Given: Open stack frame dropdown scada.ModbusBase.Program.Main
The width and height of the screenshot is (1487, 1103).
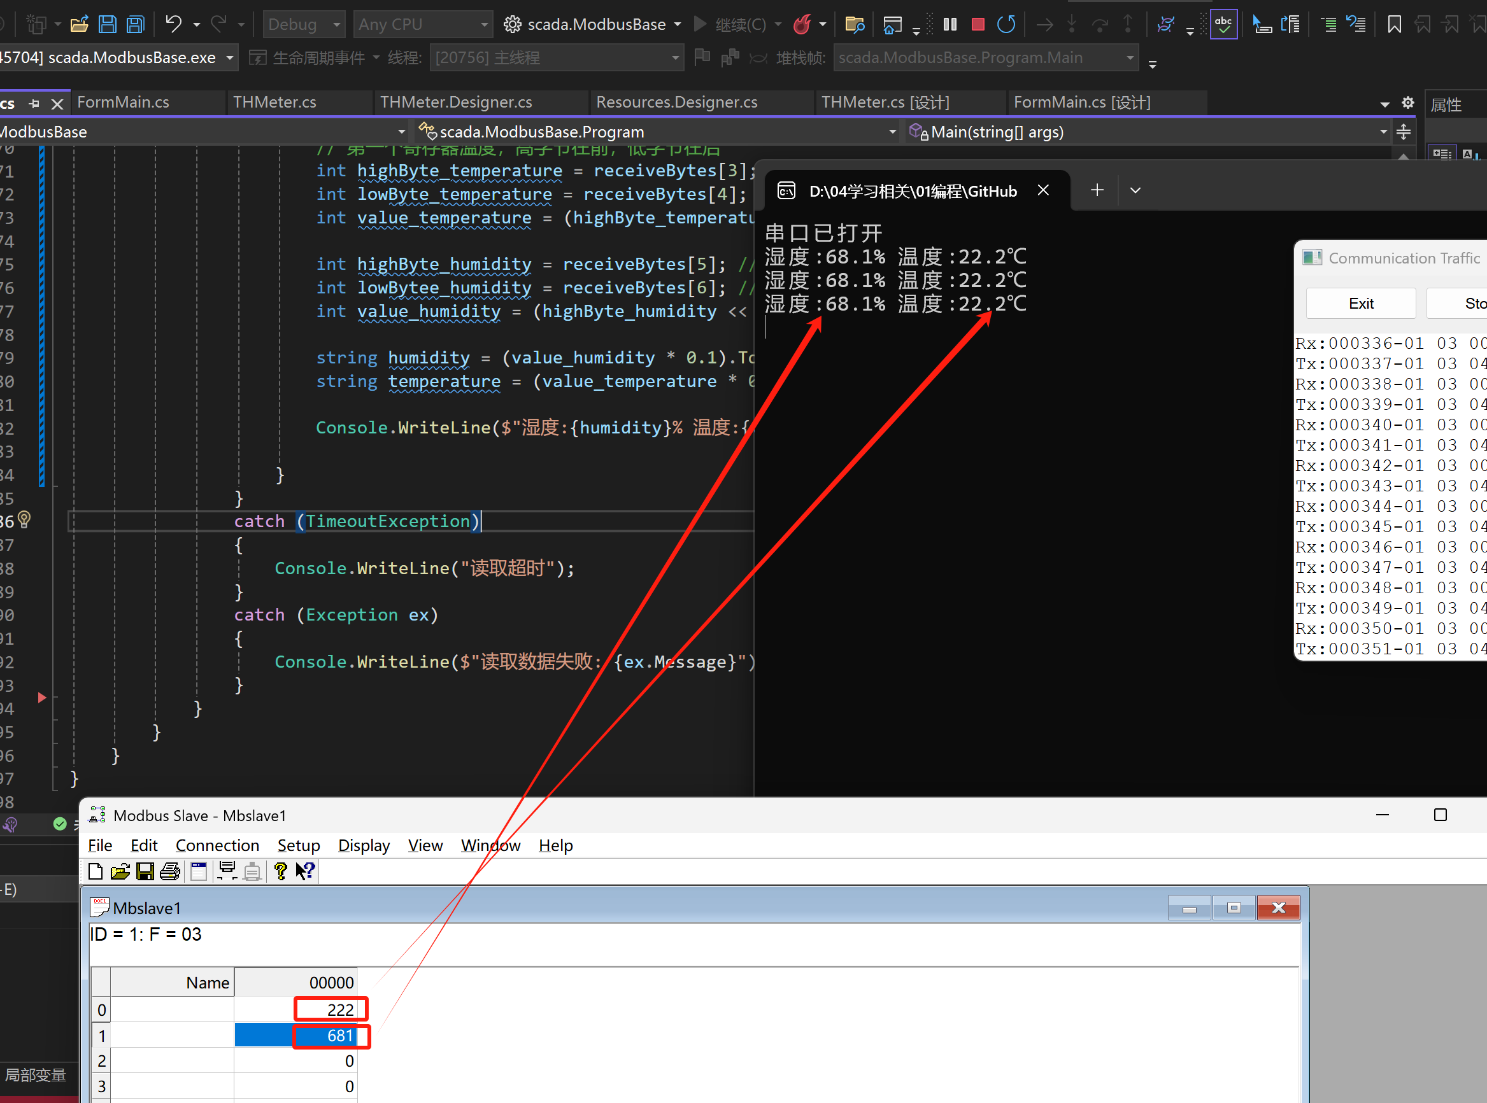Looking at the screenshot, I should (986, 57).
